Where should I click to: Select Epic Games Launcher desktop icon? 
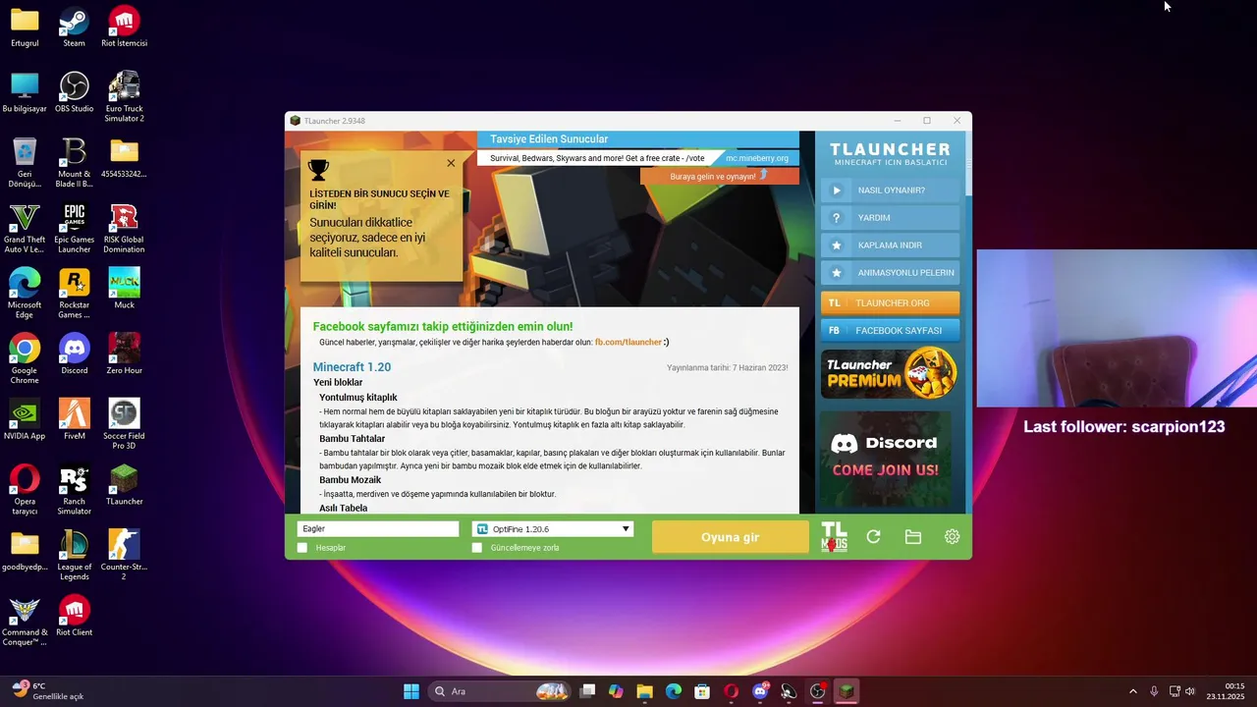click(74, 229)
